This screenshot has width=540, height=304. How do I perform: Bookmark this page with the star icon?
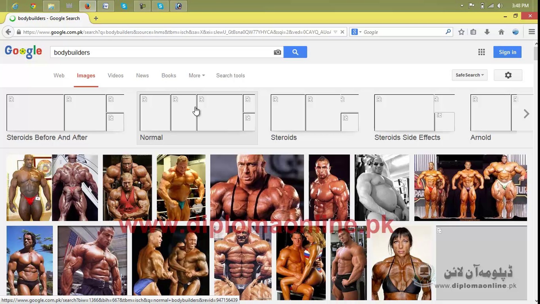(461, 32)
